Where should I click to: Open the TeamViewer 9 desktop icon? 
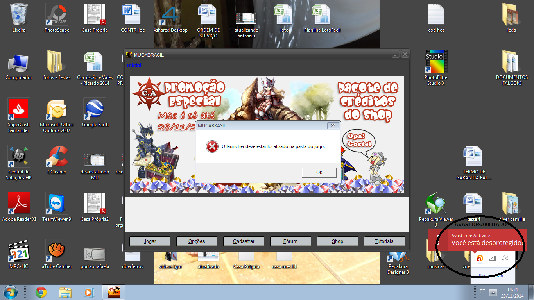(x=57, y=205)
